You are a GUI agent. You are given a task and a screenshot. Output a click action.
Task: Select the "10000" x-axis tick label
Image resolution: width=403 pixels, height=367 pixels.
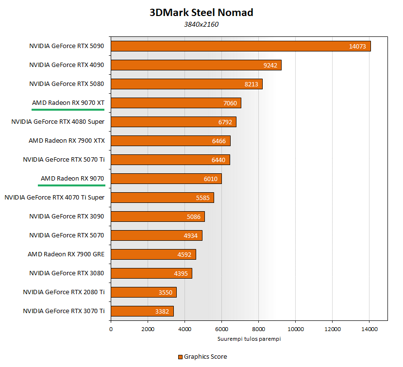(296, 329)
